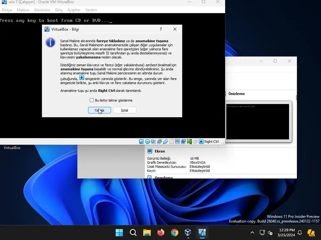Click the Ekran section header in Manager
The height and width of the screenshot is (240, 321).
[160, 151]
